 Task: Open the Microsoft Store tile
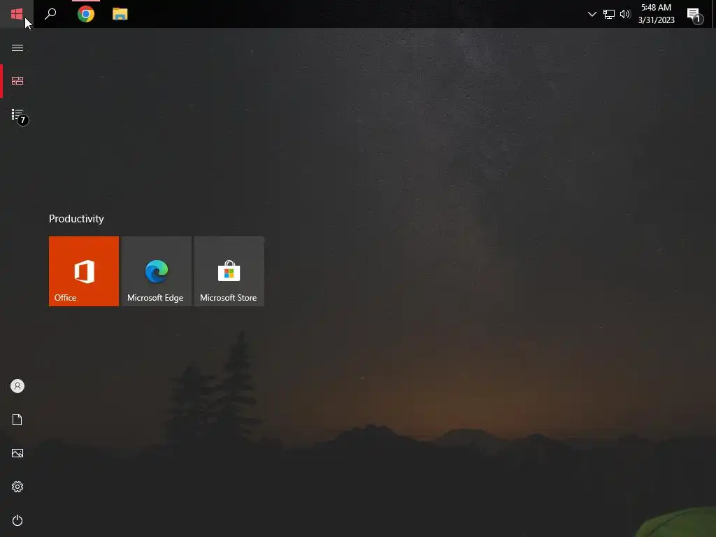tap(229, 271)
